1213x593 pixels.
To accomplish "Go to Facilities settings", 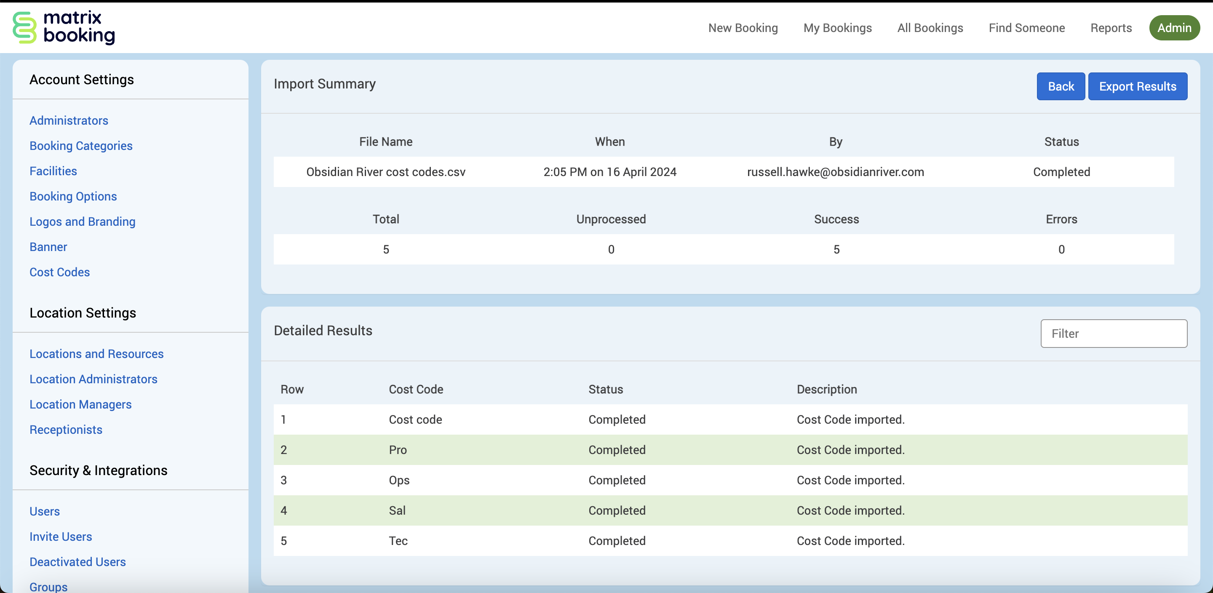I will pos(53,171).
